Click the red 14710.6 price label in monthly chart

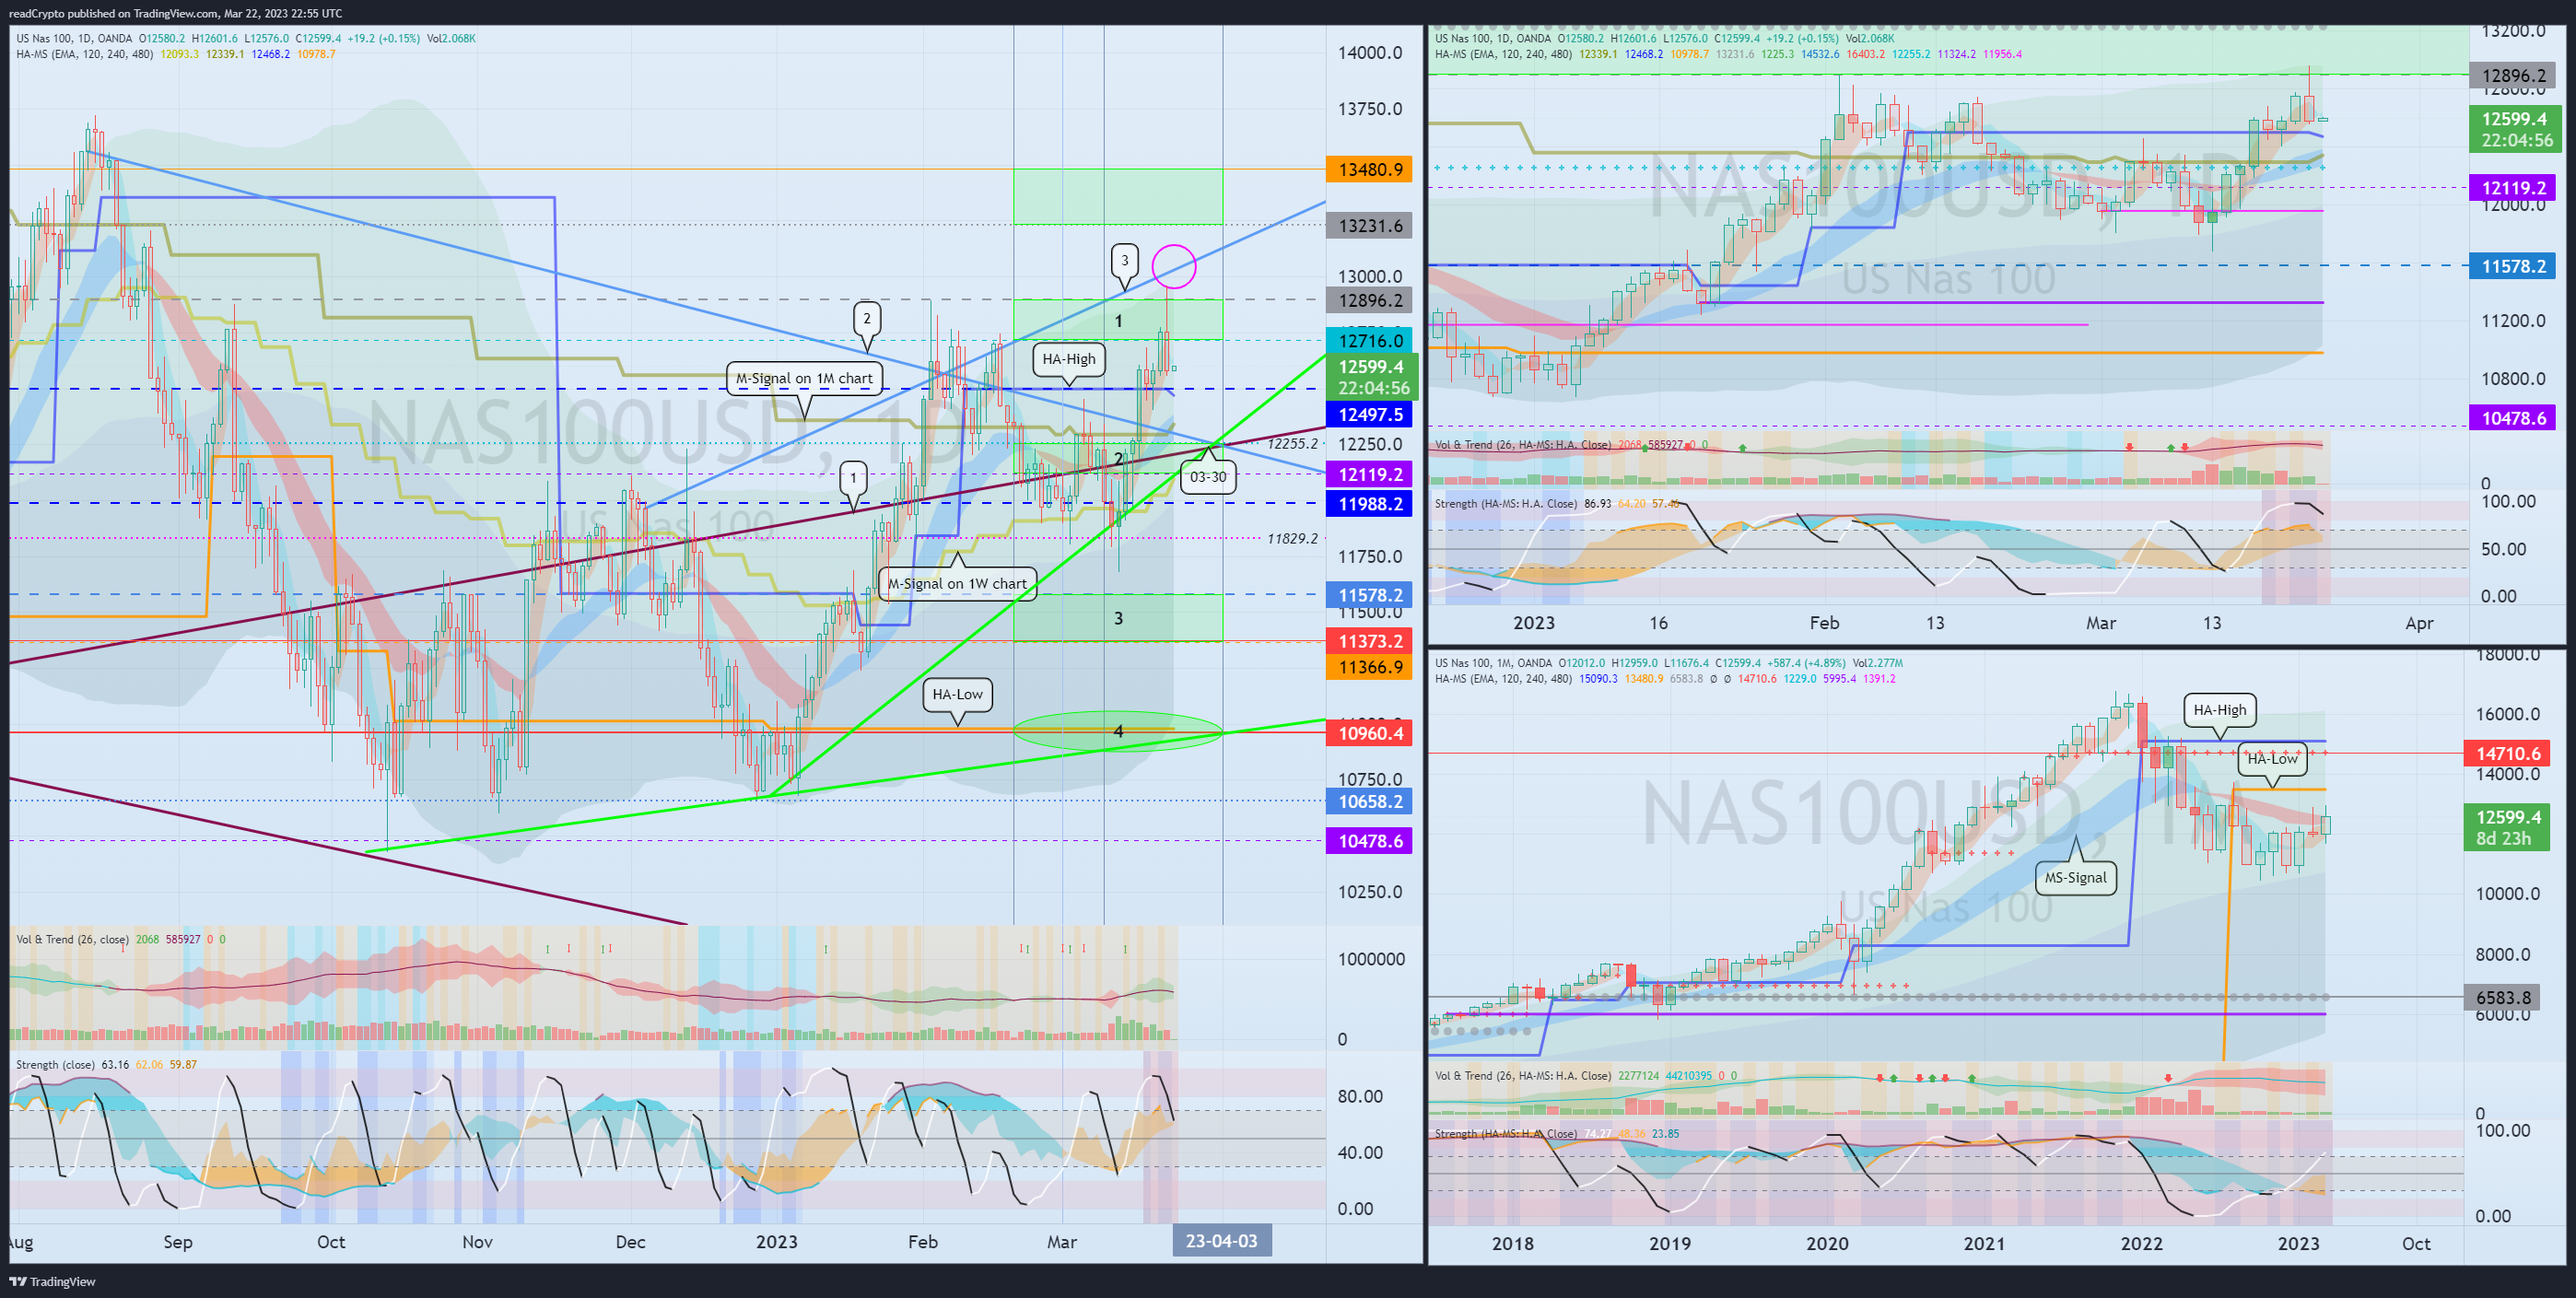coord(2507,753)
